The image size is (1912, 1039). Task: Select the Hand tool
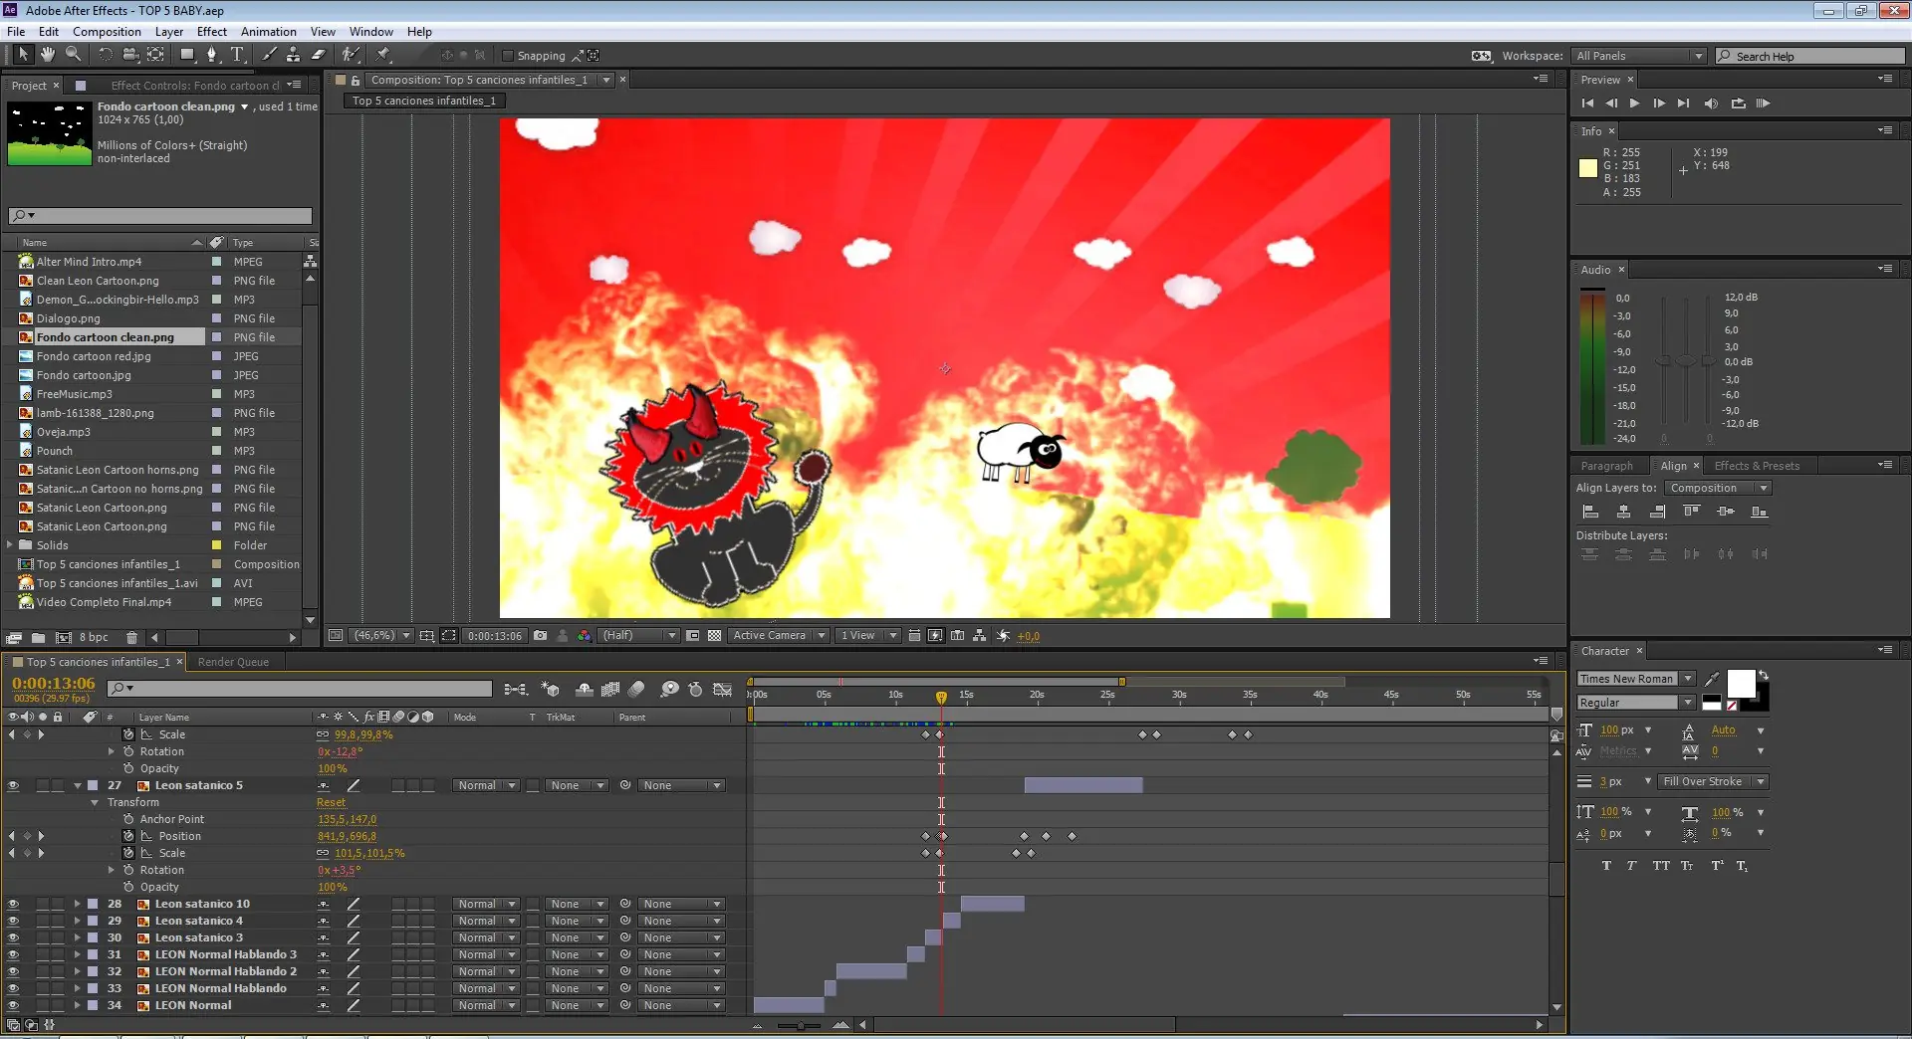pyautogui.click(x=47, y=55)
